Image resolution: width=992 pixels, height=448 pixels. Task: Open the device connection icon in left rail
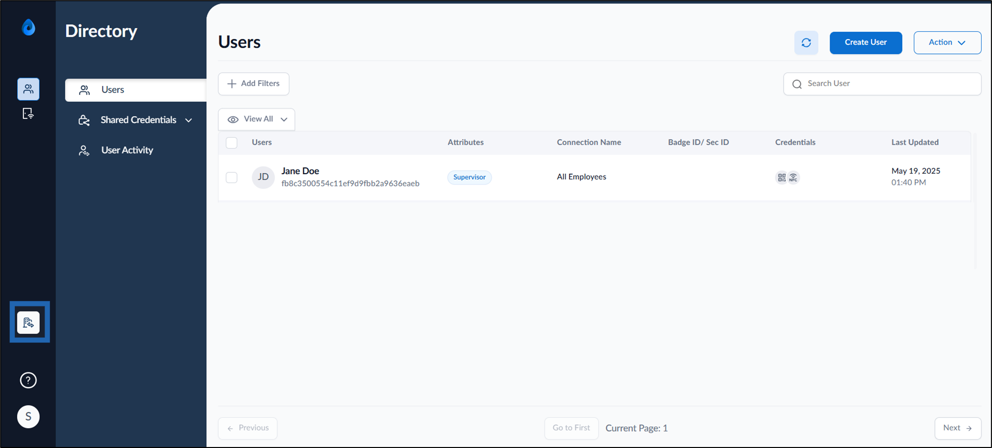click(x=28, y=114)
